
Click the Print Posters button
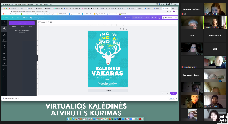click(x=168, y=18)
